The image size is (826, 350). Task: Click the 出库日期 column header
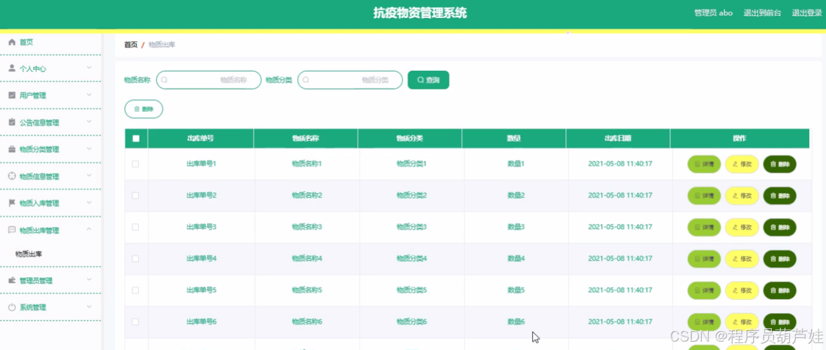(x=618, y=138)
